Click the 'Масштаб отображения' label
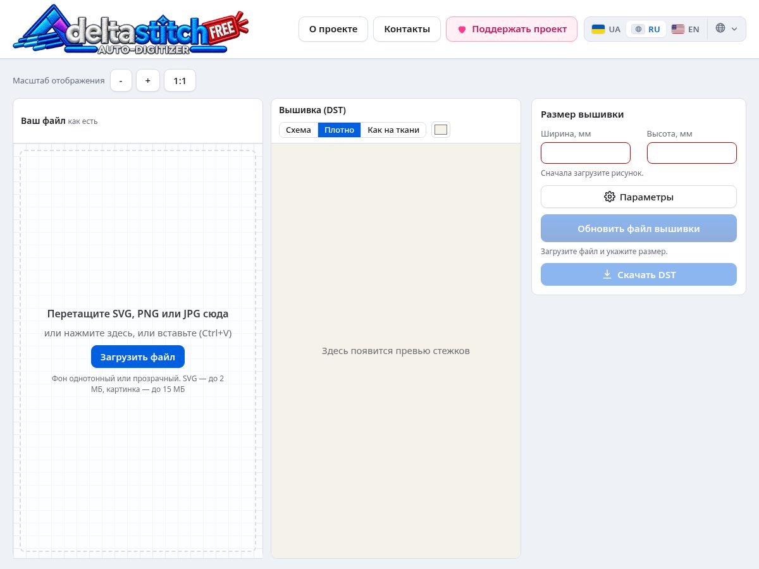The height and width of the screenshot is (569, 759). click(x=59, y=81)
